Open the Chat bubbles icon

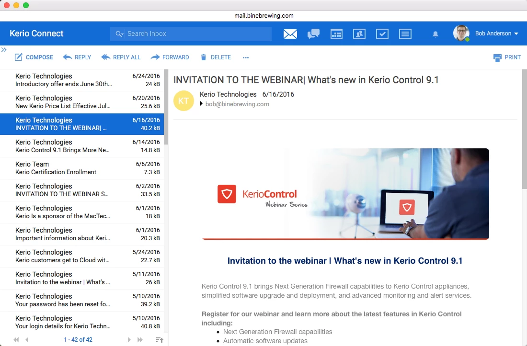[313, 34]
